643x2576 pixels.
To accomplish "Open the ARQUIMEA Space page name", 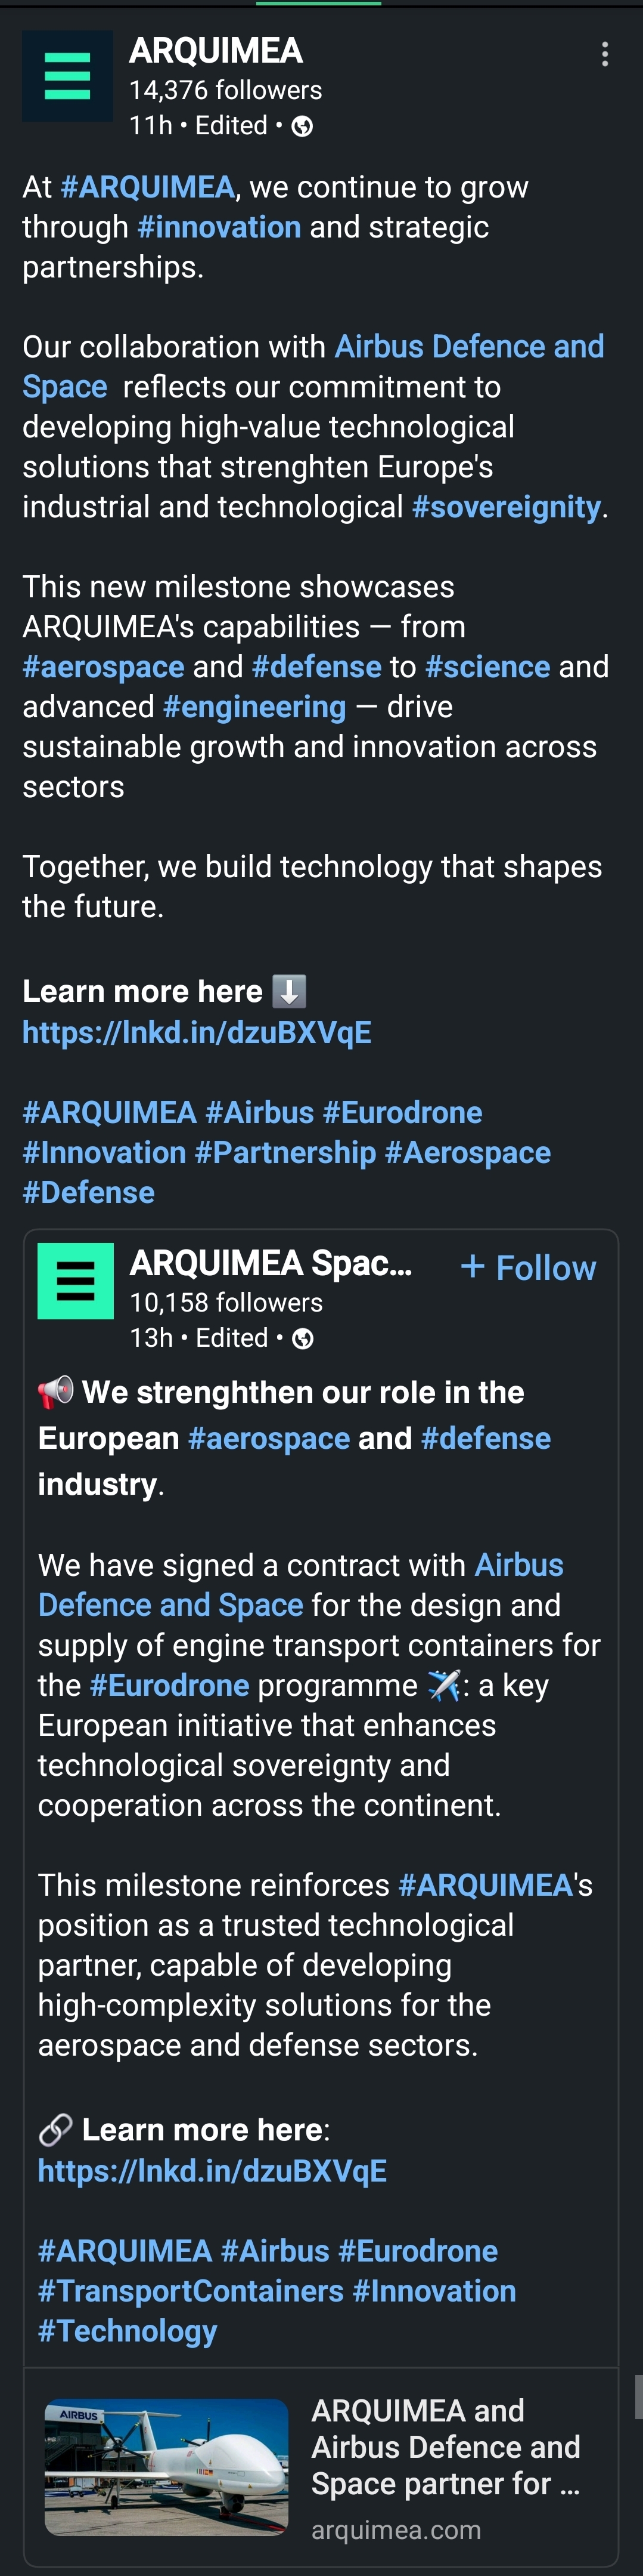I will coord(271,1263).
